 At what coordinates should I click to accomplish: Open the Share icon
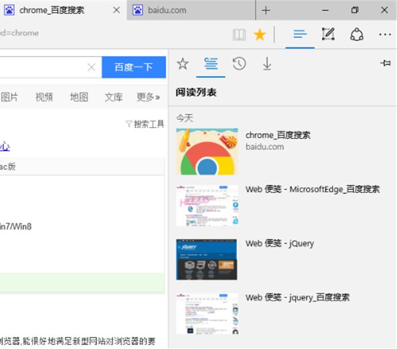[x=357, y=34]
